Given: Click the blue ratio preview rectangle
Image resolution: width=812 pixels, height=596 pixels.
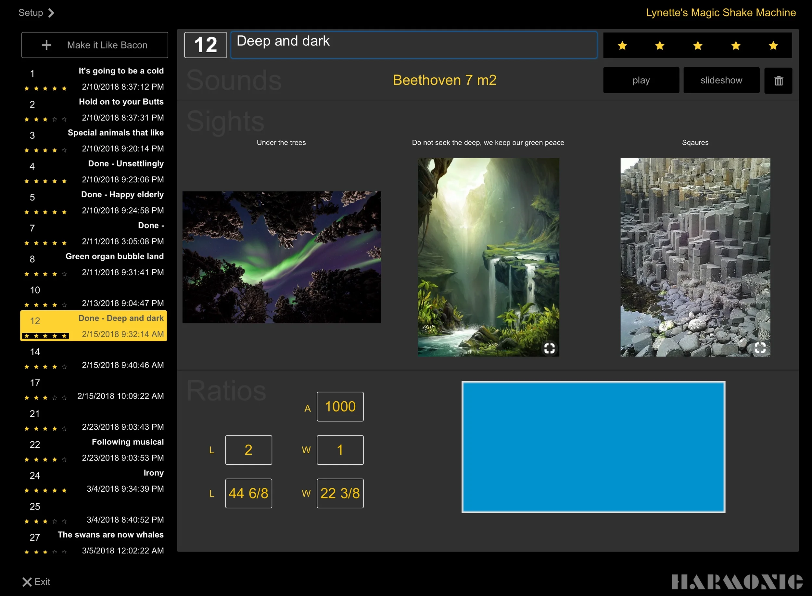Looking at the screenshot, I should 593,447.
